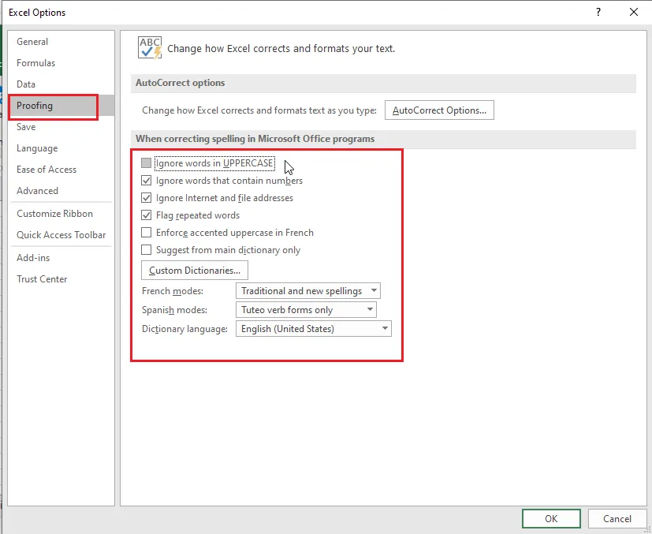Disable Flag repeated words option
This screenshot has width=652, height=534.
coord(146,215)
